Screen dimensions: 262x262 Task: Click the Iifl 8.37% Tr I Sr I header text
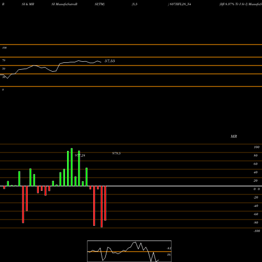coord(234,4)
